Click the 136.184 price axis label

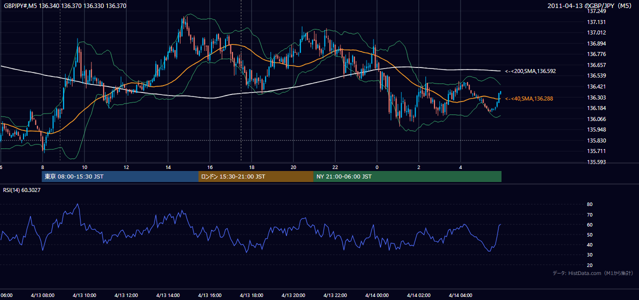click(596, 108)
